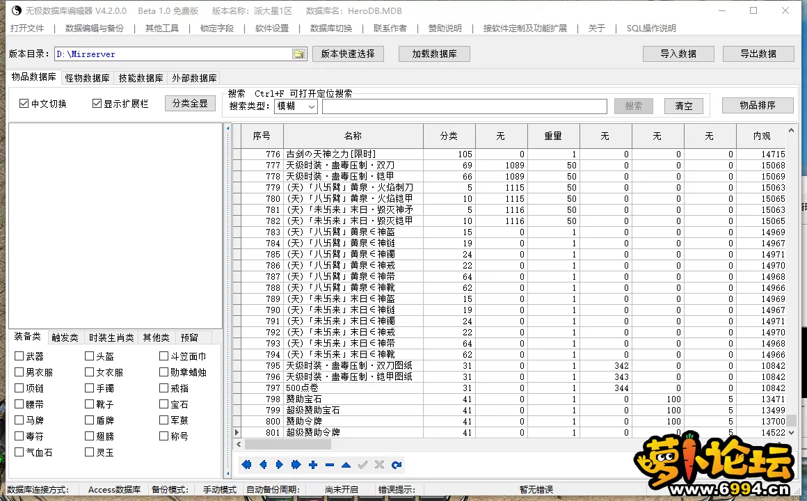Collapse left panel via bottom splitter arrow
The image size is (807, 501).
coord(228,472)
